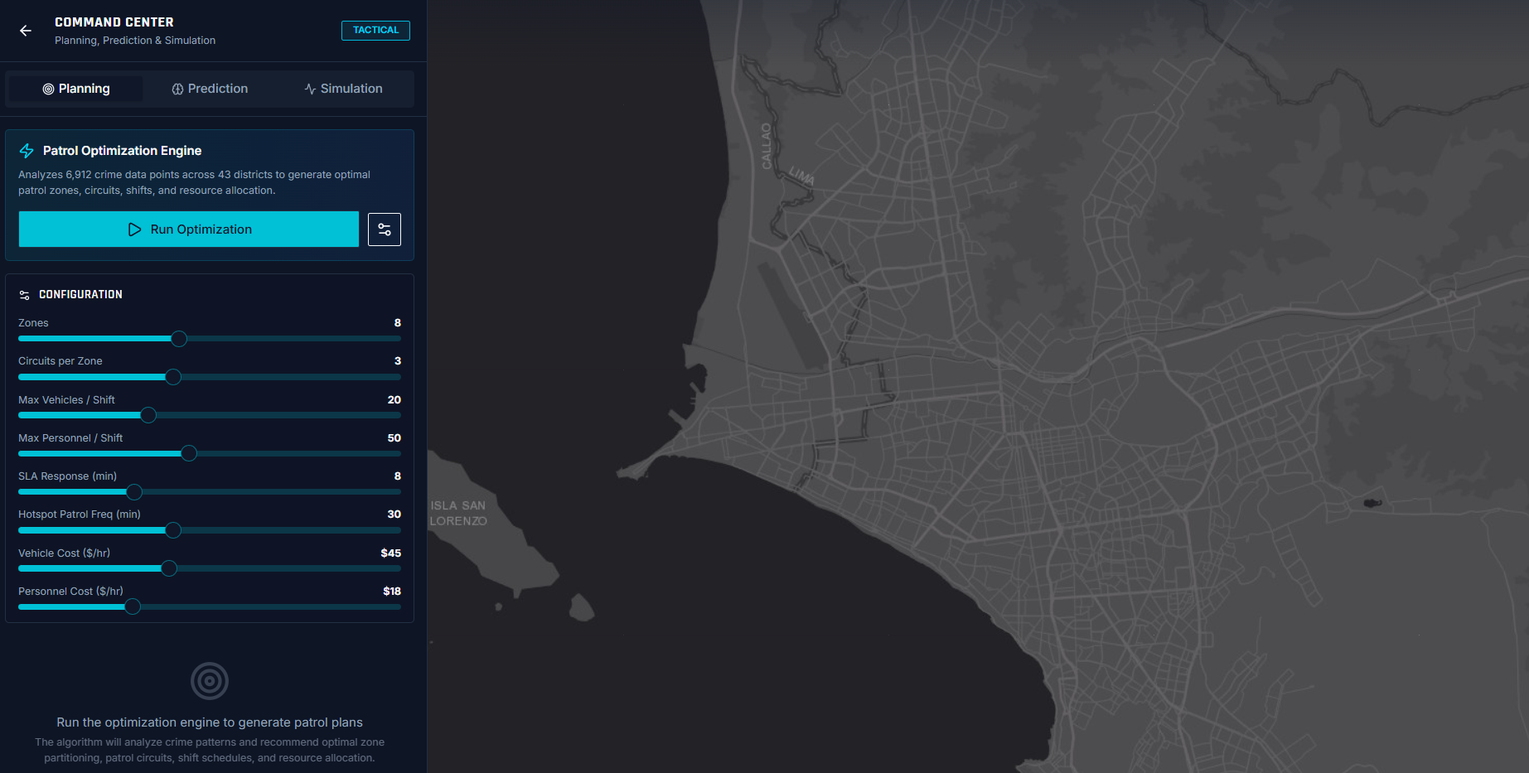The image size is (1529, 773).
Task: Click the Circuits per Zone slider handle
Action: [173, 377]
